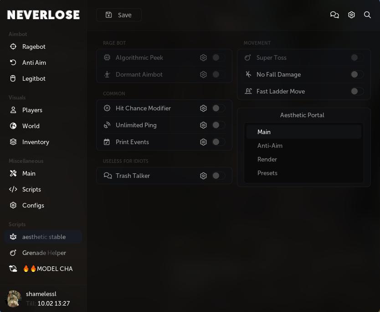This screenshot has height=312, width=380.
Task: Select the Ragebot crosshair icon
Action: [x=13, y=47]
